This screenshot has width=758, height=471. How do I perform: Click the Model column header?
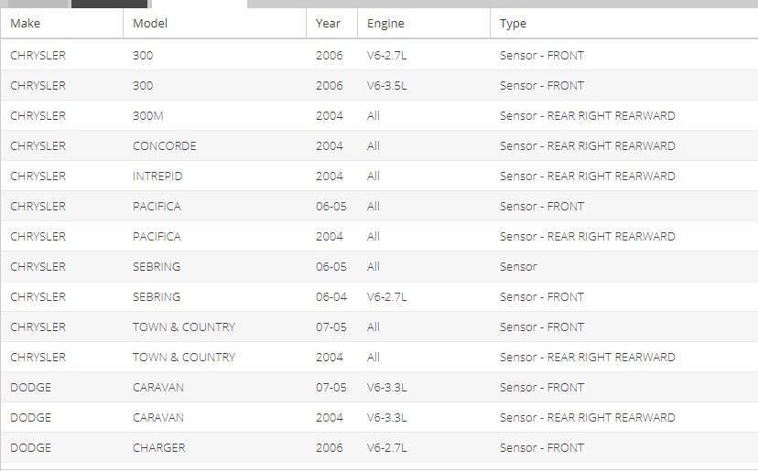tap(214, 23)
